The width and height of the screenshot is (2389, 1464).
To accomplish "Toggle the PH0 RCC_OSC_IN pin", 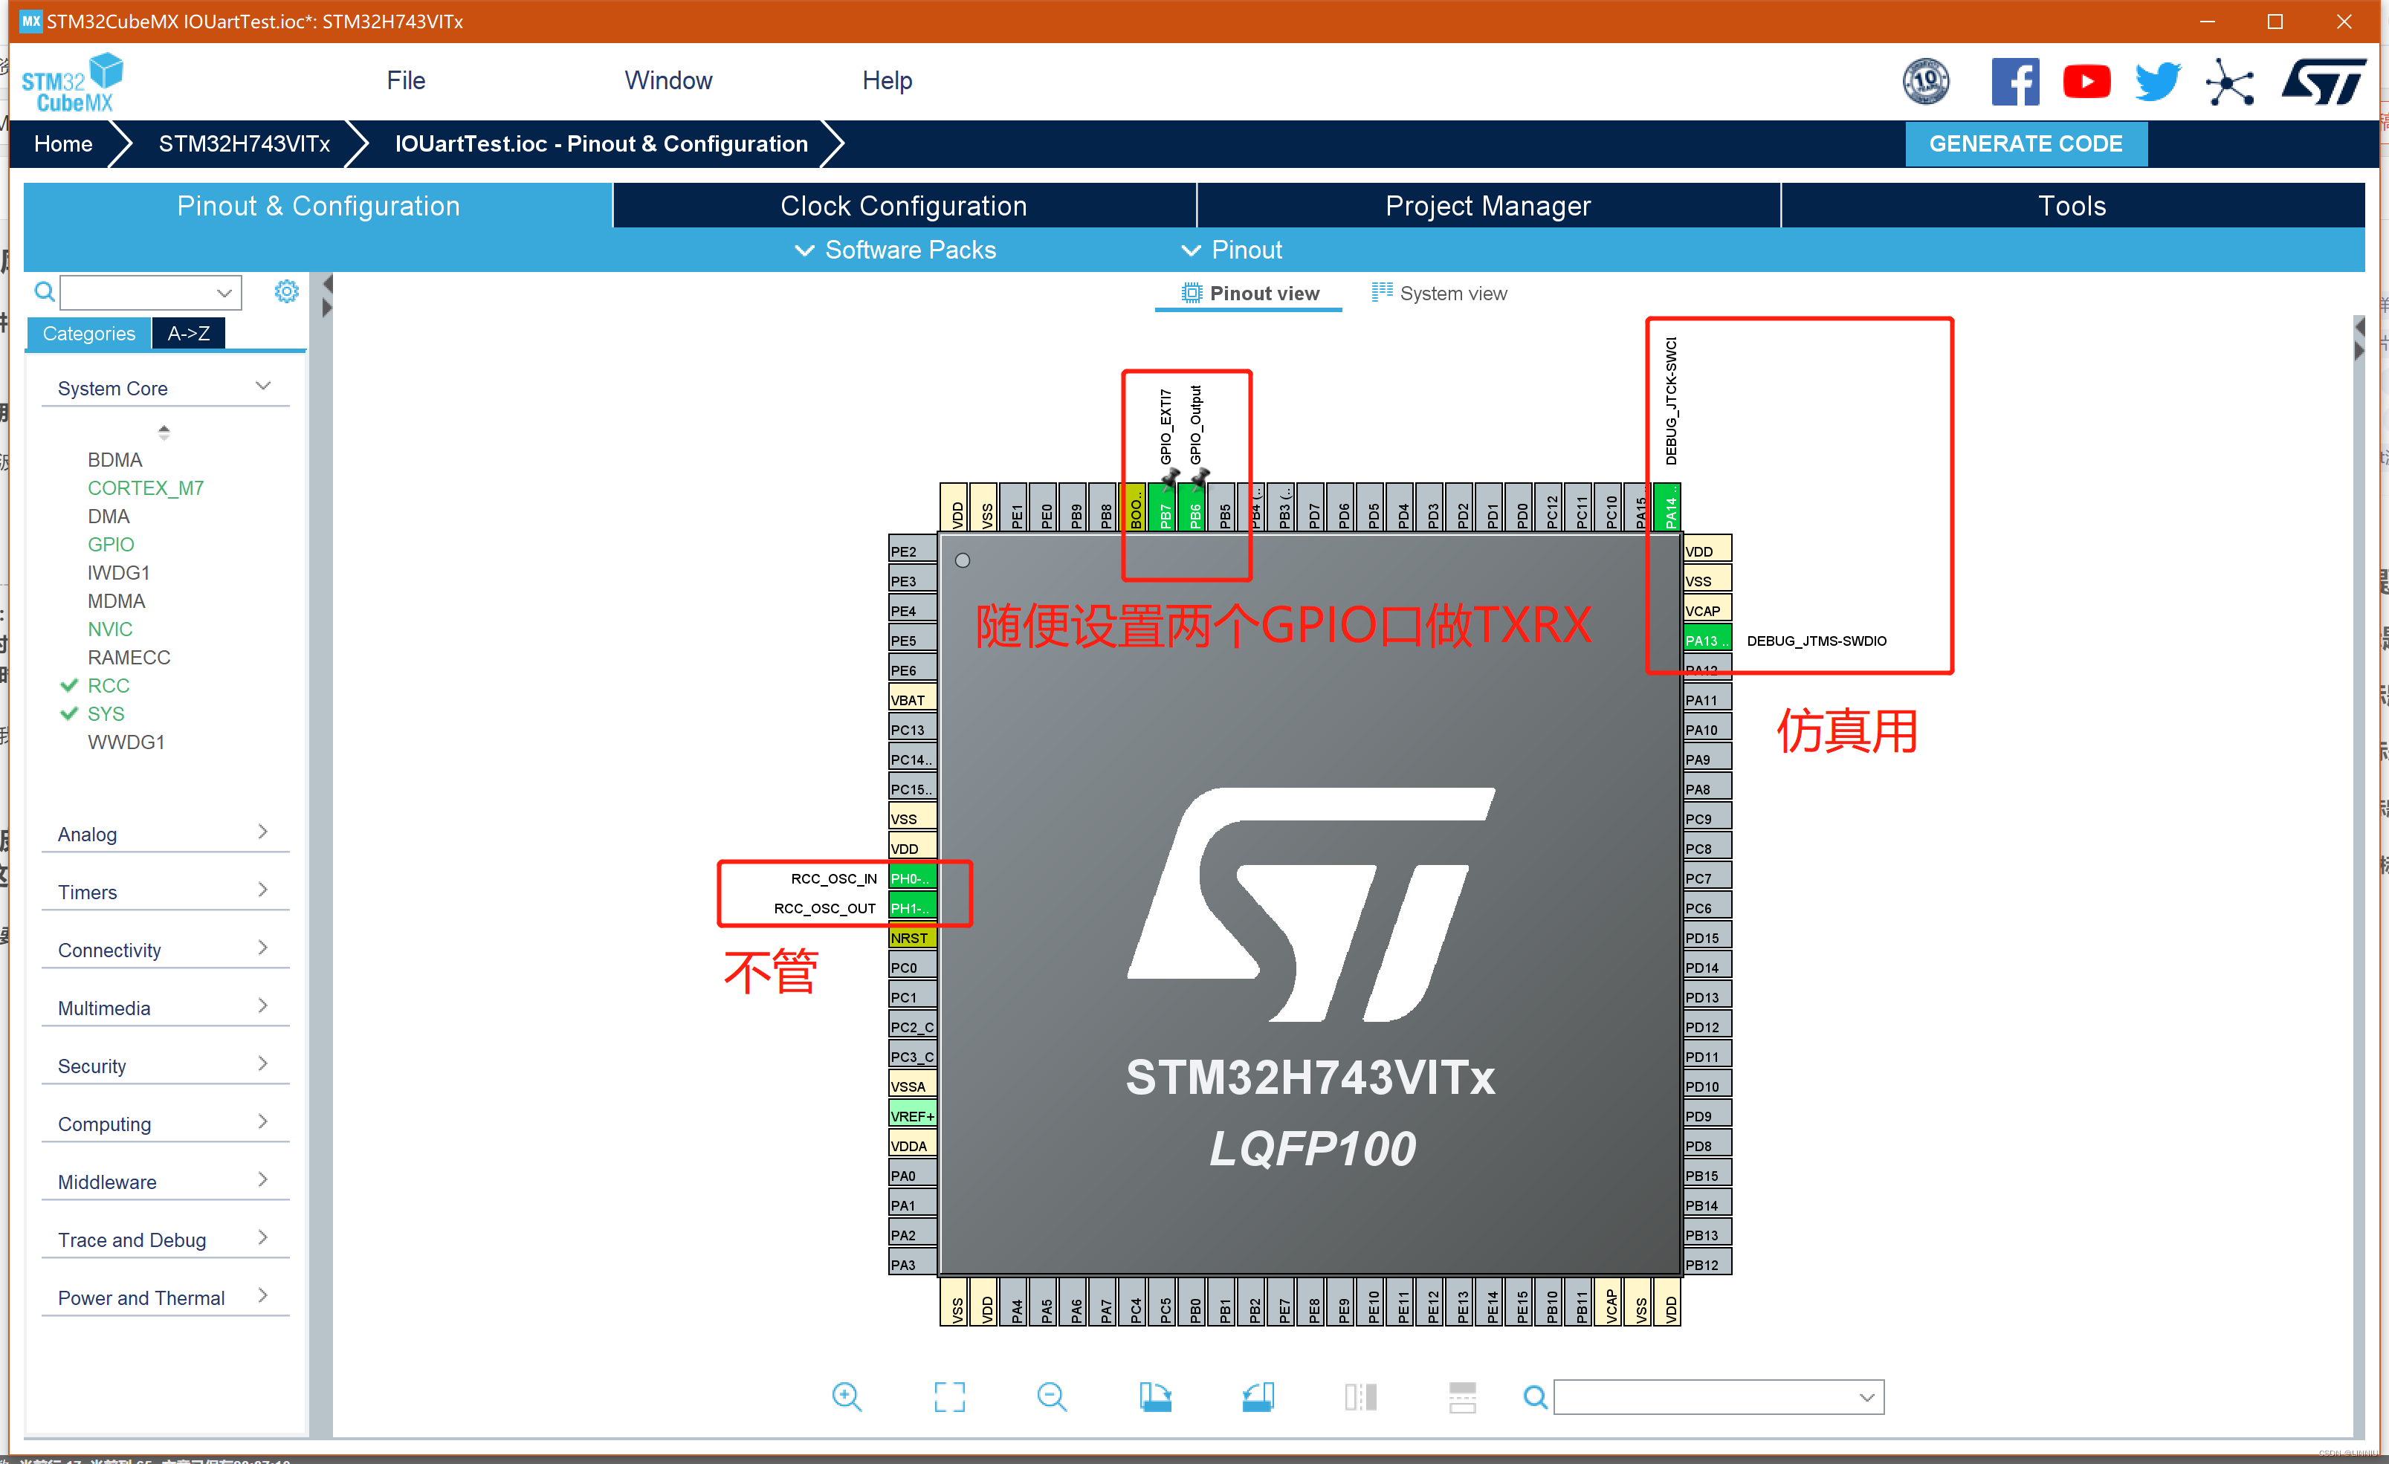I will pyautogui.click(x=911, y=878).
